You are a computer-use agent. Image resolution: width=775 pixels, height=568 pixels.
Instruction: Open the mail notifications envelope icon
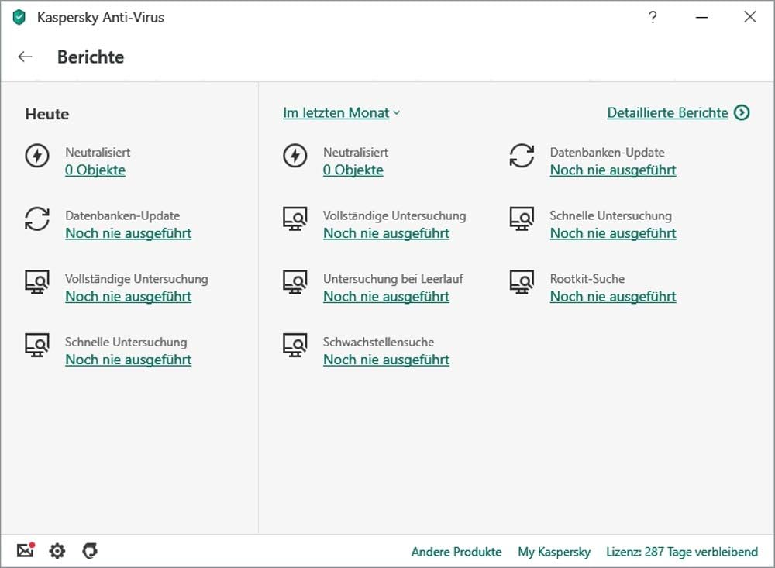point(26,551)
